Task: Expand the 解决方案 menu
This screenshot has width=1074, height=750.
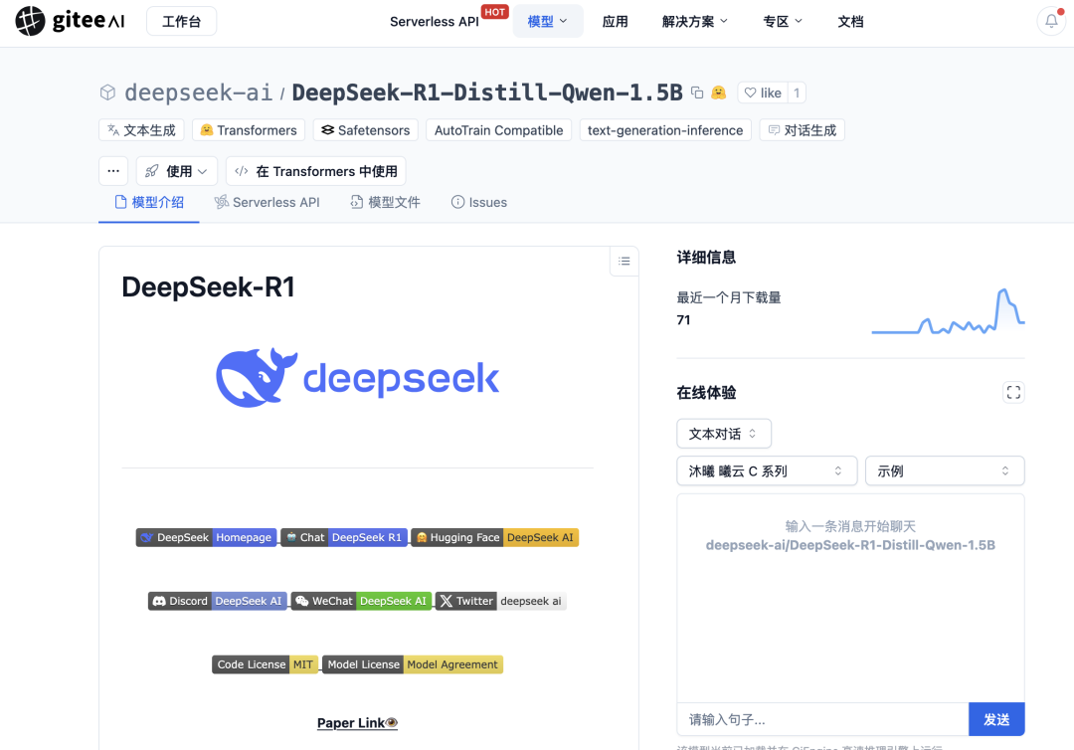Action: [x=694, y=21]
